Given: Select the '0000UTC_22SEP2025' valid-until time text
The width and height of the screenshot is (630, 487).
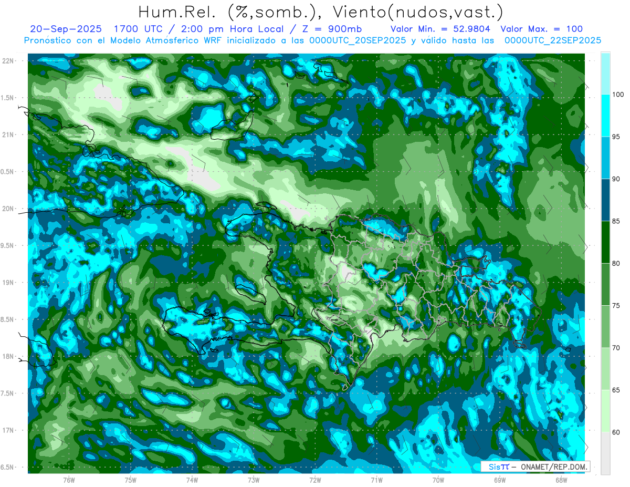Looking at the screenshot, I should [553, 40].
